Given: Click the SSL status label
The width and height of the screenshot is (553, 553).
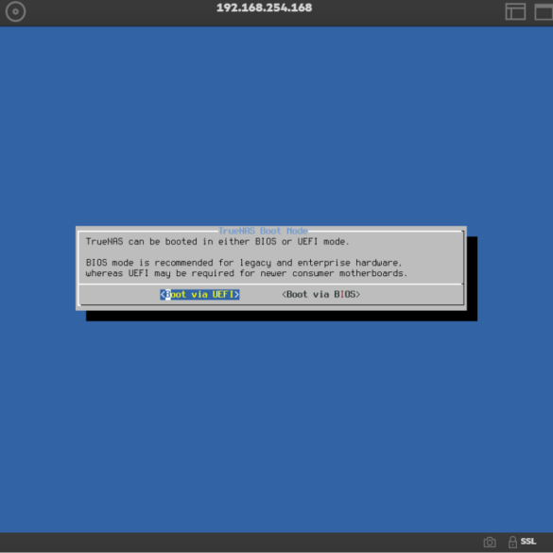Looking at the screenshot, I should tap(528, 542).
